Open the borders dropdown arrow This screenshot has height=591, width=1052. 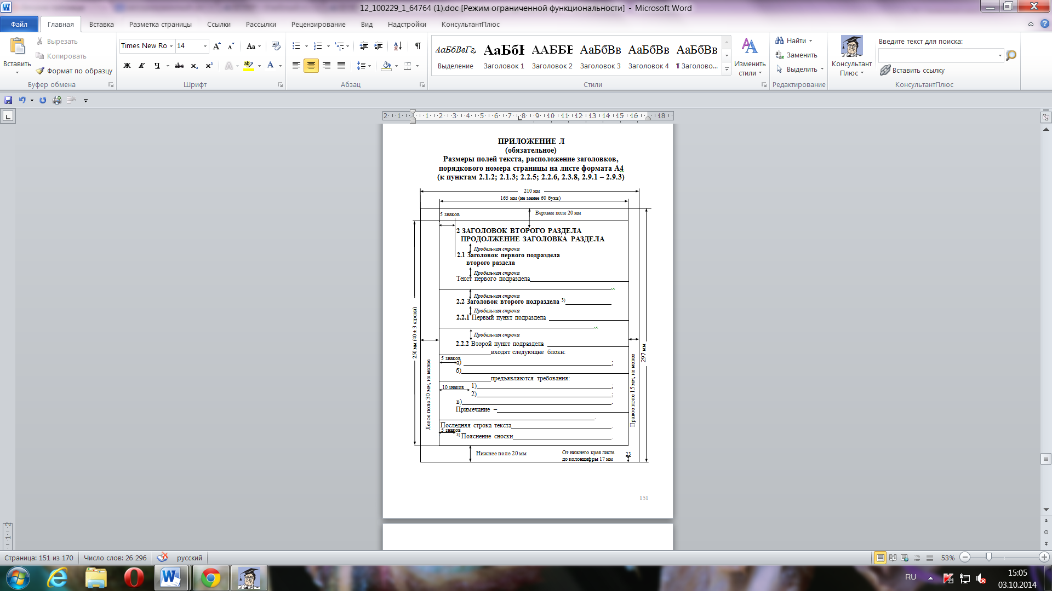418,66
